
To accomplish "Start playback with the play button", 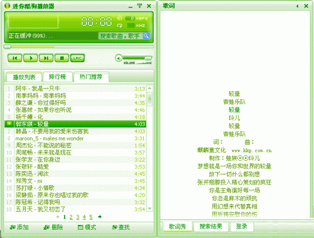I will (31, 58).
